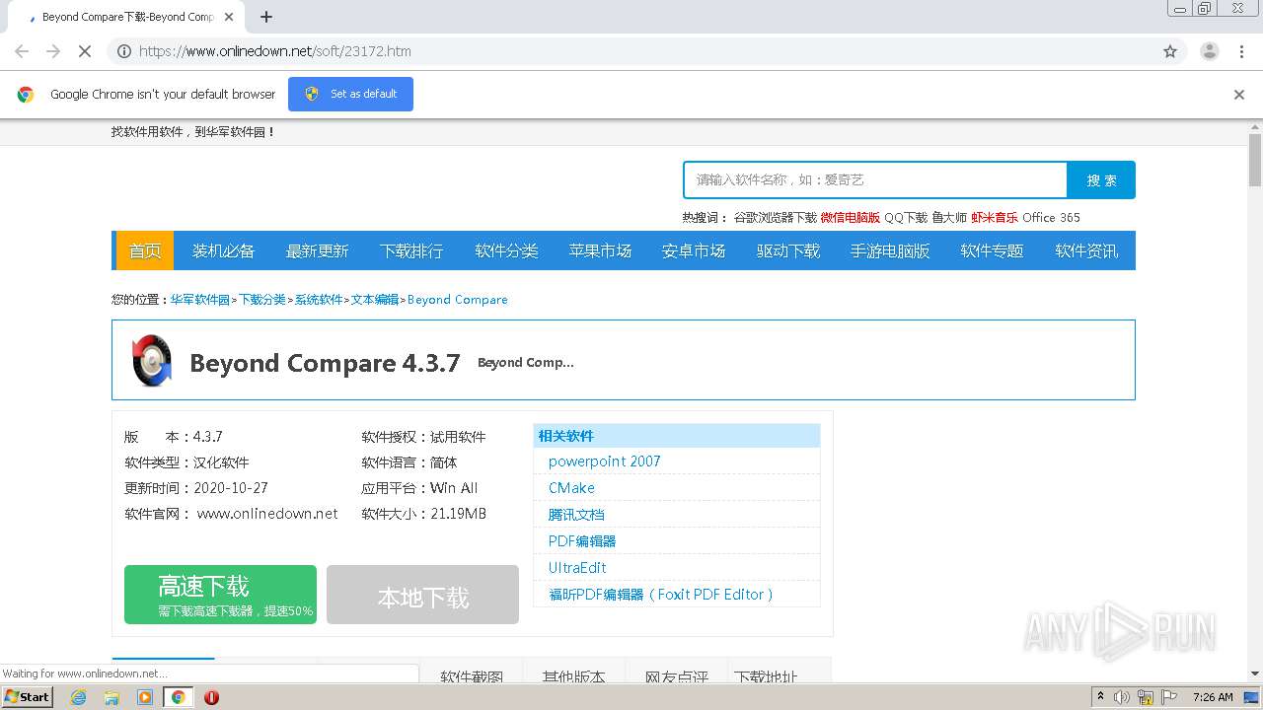Open 首页 navigation item
This screenshot has width=1263, height=710.
145,250
